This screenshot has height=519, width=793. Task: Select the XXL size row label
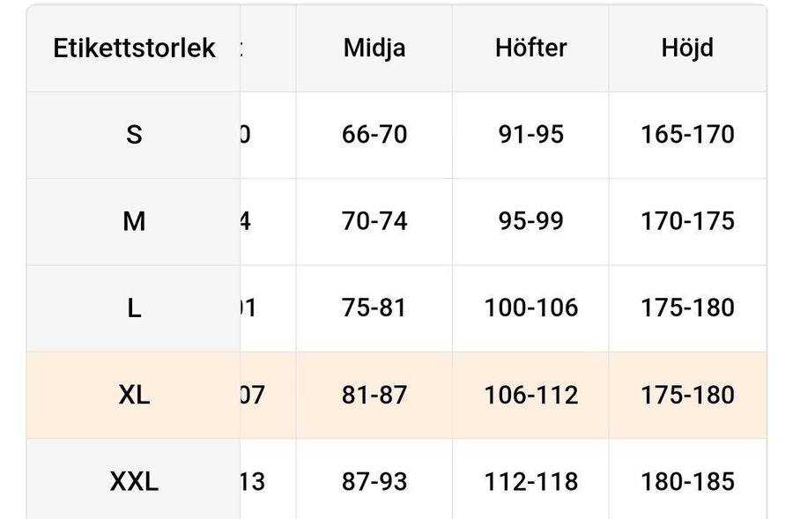pos(134,481)
